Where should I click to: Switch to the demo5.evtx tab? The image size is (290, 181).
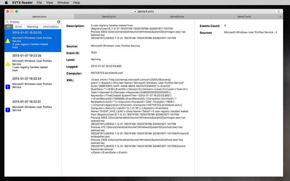pyautogui.click(x=109, y=17)
